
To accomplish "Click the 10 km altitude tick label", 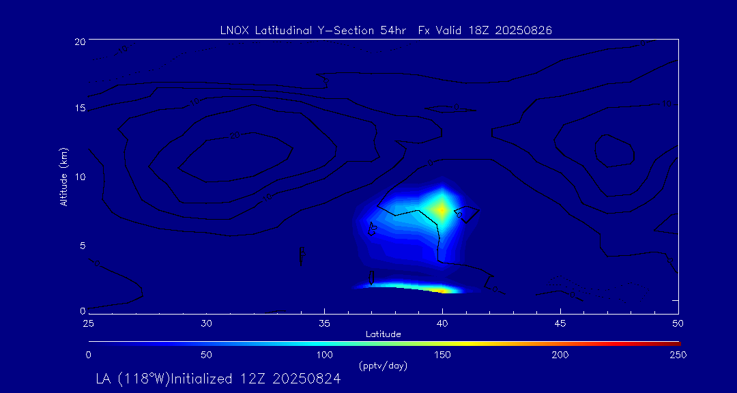I will (79, 177).
